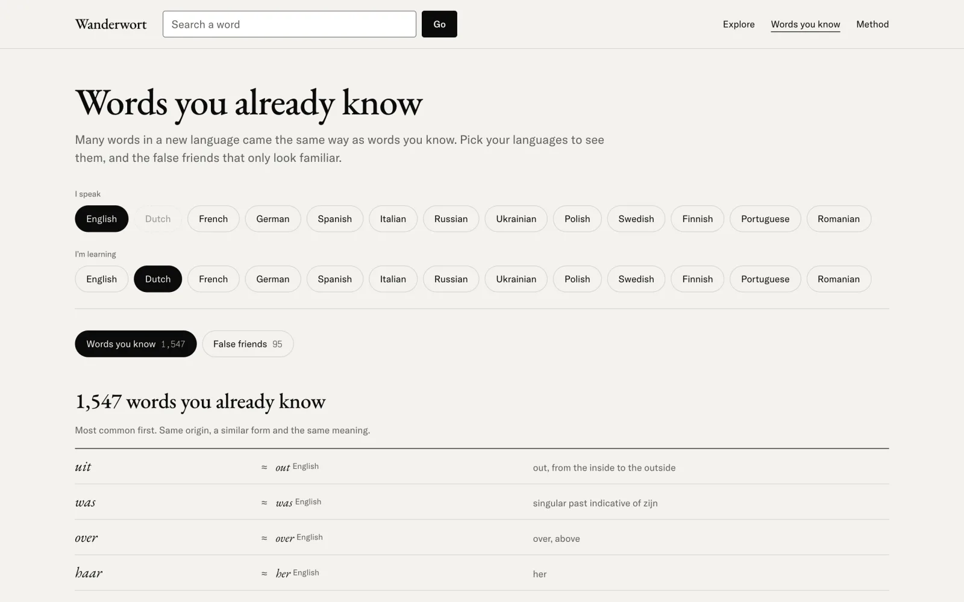Set learning language to Spanish
Viewport: 964px width, 602px height.
(x=335, y=279)
